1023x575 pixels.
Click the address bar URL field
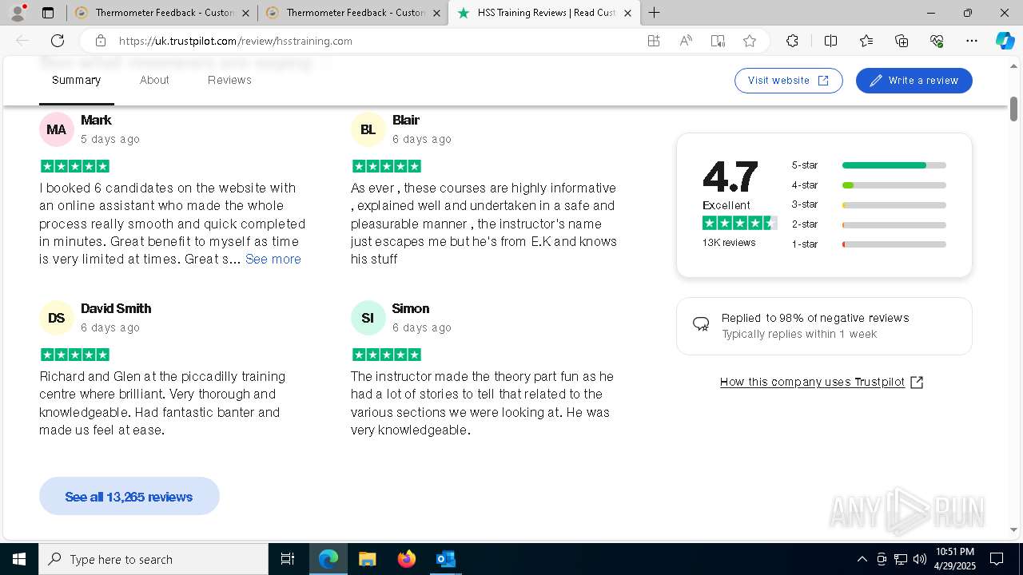pyautogui.click(x=376, y=41)
